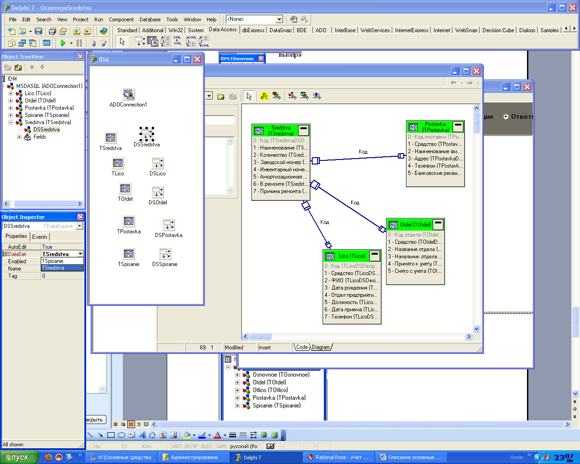Open Object Inspector component selector dropdown

[x=80, y=226]
